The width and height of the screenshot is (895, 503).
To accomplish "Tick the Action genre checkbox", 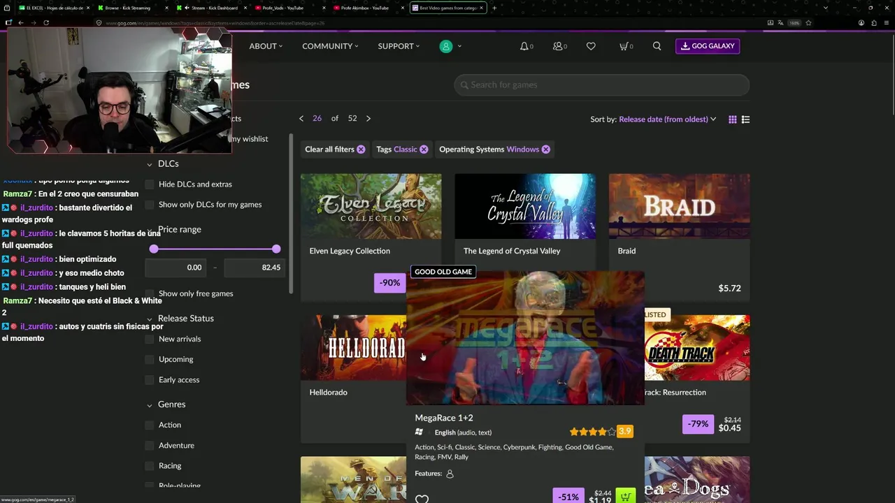I will [x=150, y=425].
